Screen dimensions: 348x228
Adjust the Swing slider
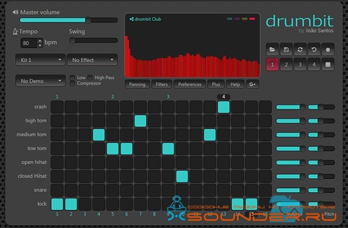(x=93, y=41)
